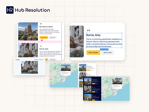Viewport: 149px width, 112px height.
Task: Click the Barcelona description paragraph in the list
Action: point(49,31)
